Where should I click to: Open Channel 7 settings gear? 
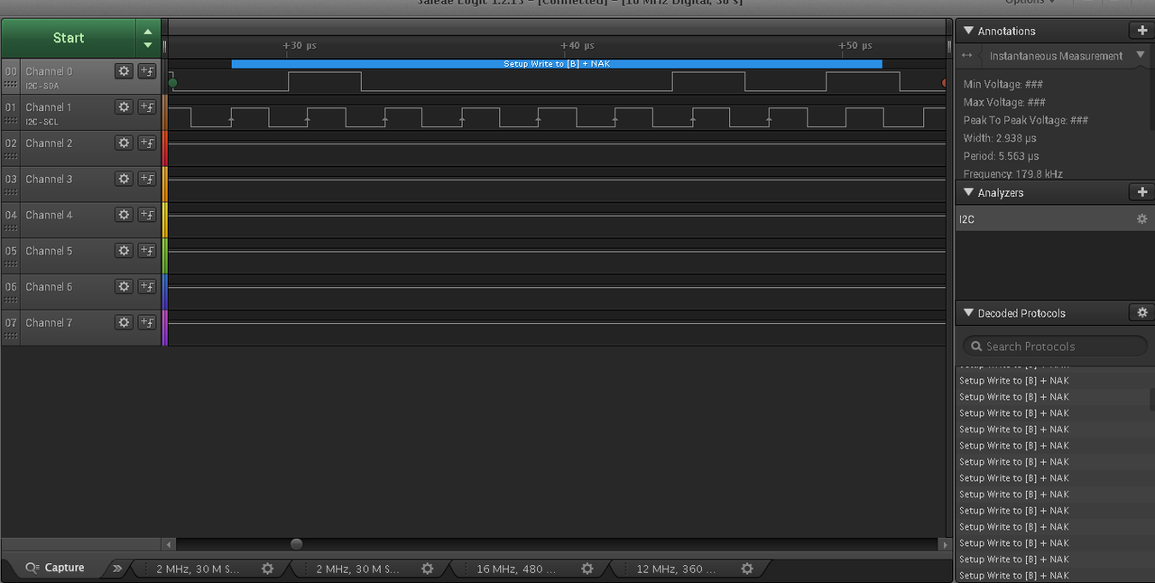[x=125, y=322]
